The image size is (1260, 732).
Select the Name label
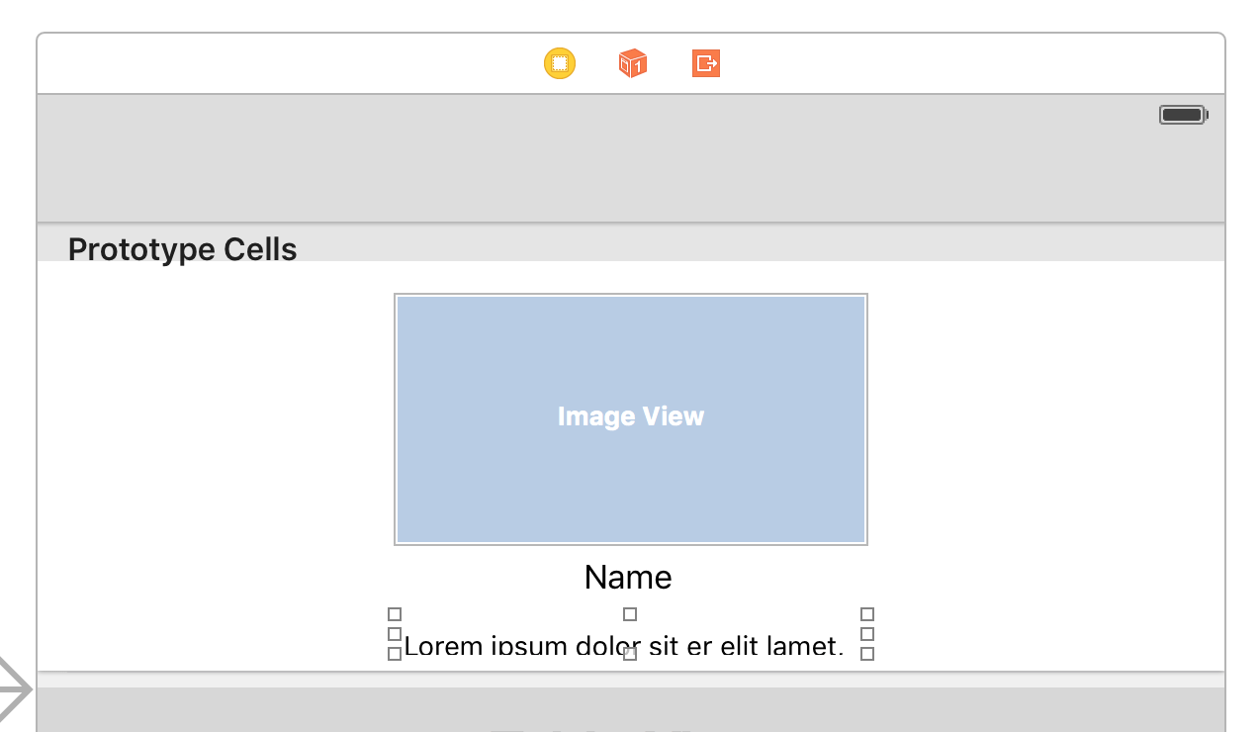[x=628, y=577]
